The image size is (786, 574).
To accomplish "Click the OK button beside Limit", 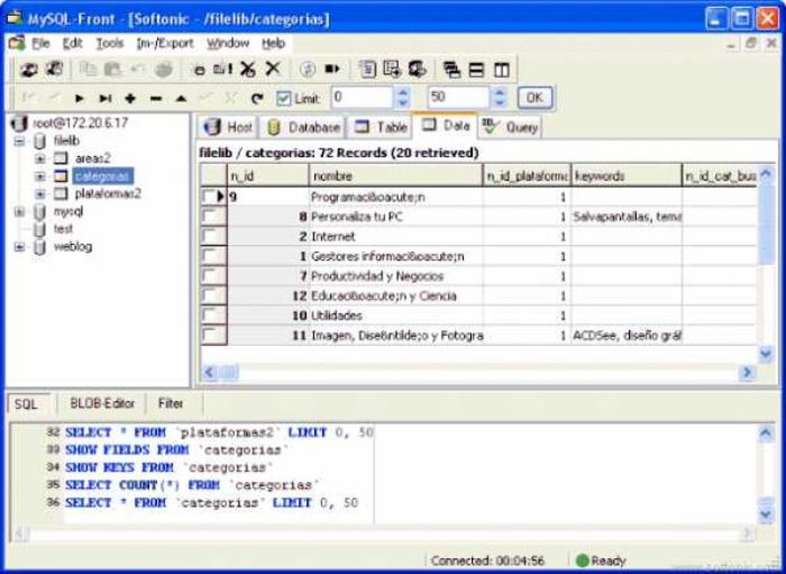I will pos(535,98).
